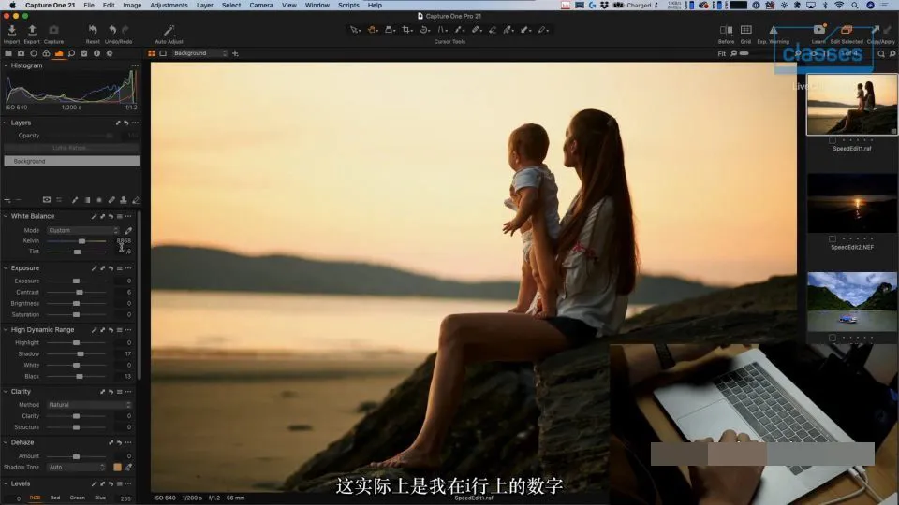Click the add-layer plus next to viewer Background dropdown
Image resolution: width=899 pixels, height=505 pixels.
click(235, 53)
